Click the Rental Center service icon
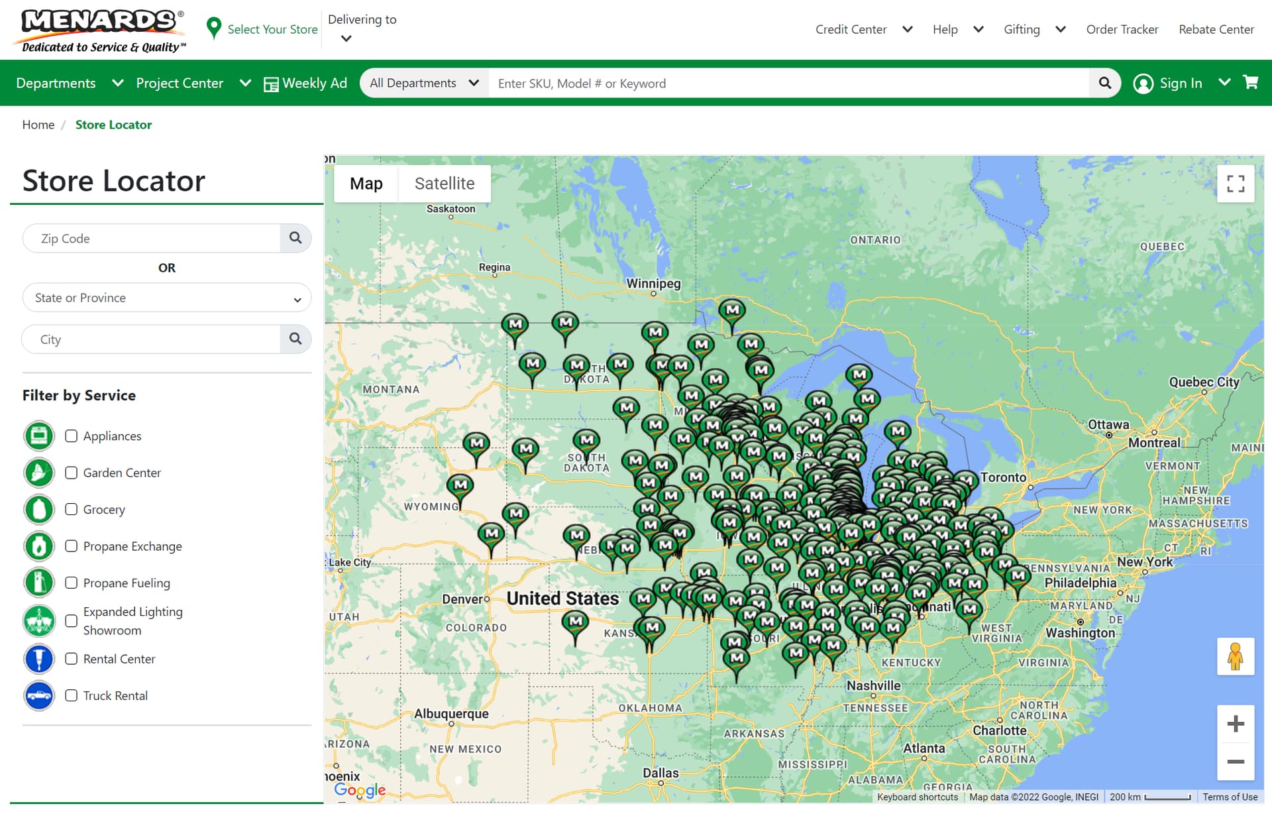The height and width of the screenshot is (814, 1272). pyautogui.click(x=39, y=659)
